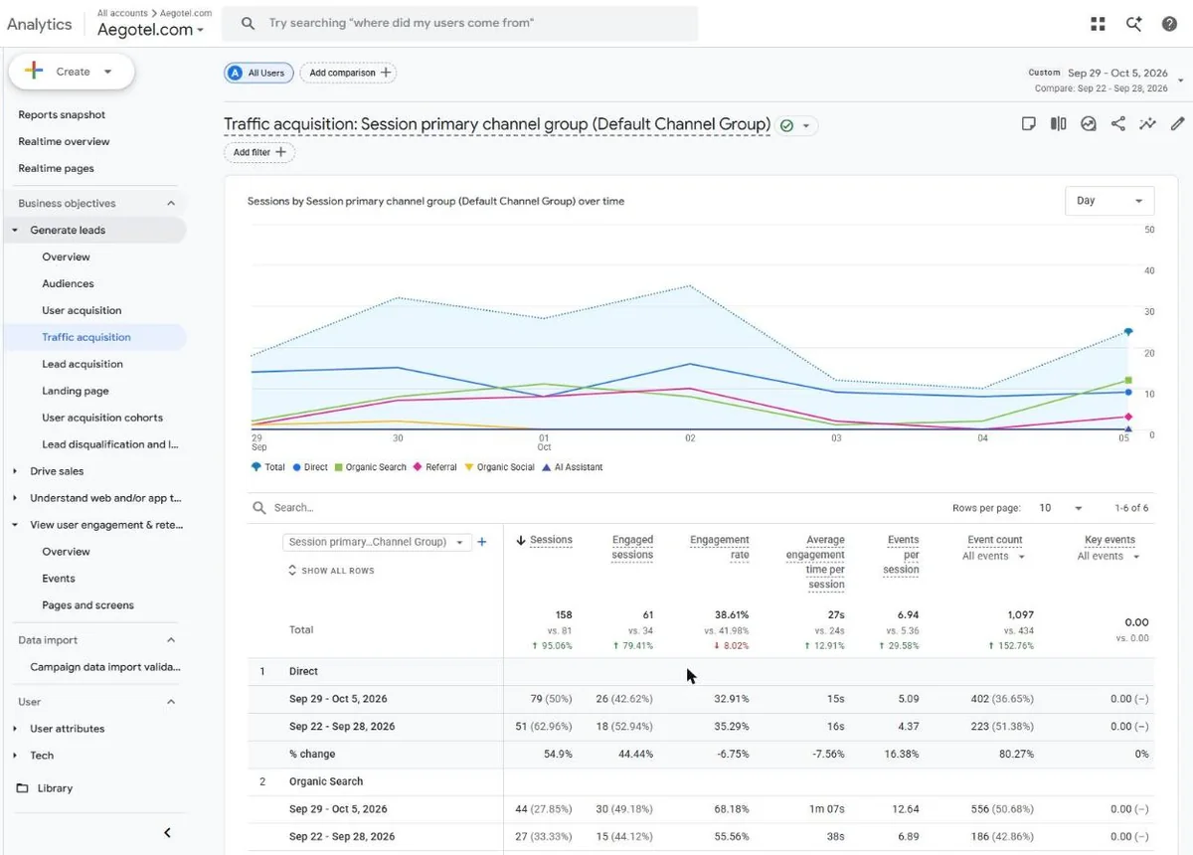
Task: Open Events under user engagement
Action: (59, 579)
